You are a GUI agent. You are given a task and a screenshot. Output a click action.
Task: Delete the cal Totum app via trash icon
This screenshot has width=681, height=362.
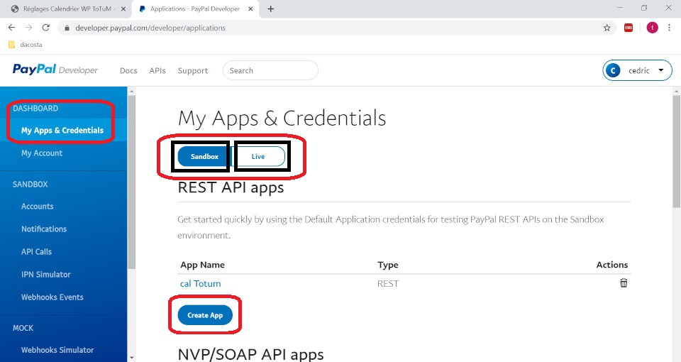[624, 283]
